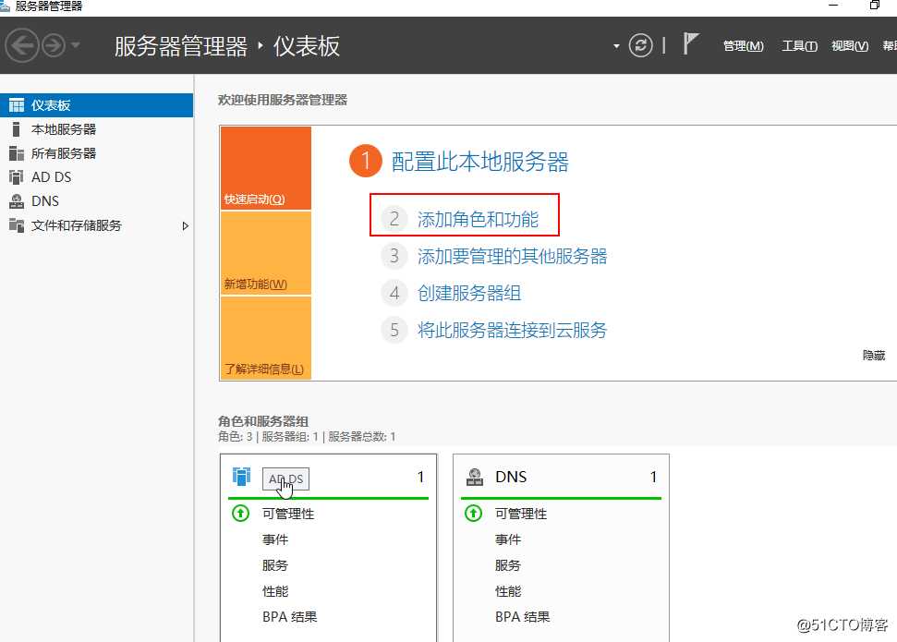Click the forward navigation arrow
Viewport: 897px width, 642px height.
click(54, 45)
